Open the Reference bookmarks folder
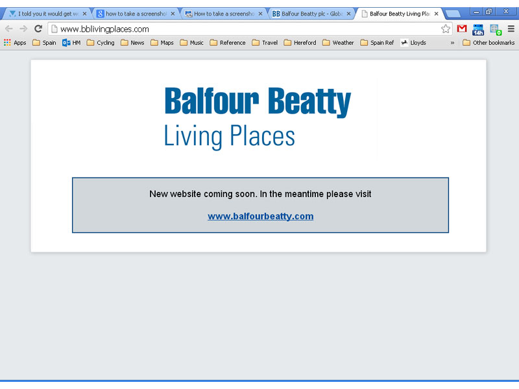Viewport: 519px width, 389px height. [x=228, y=43]
